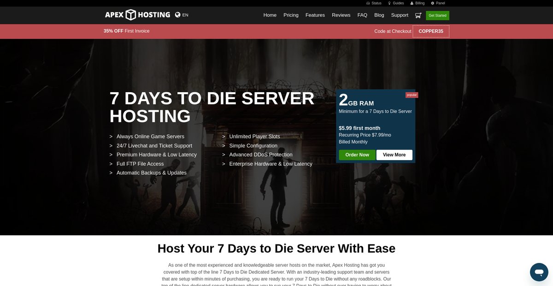553x286 pixels.
Task: Click the Billing person icon
Action: [x=412, y=3]
